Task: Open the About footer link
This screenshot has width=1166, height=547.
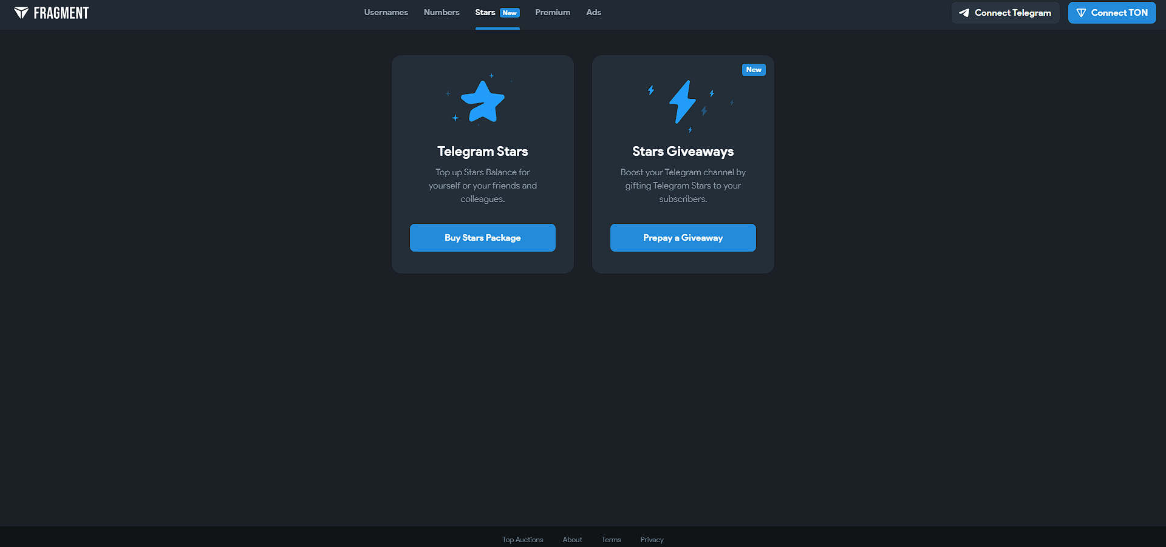Action: [x=572, y=540]
